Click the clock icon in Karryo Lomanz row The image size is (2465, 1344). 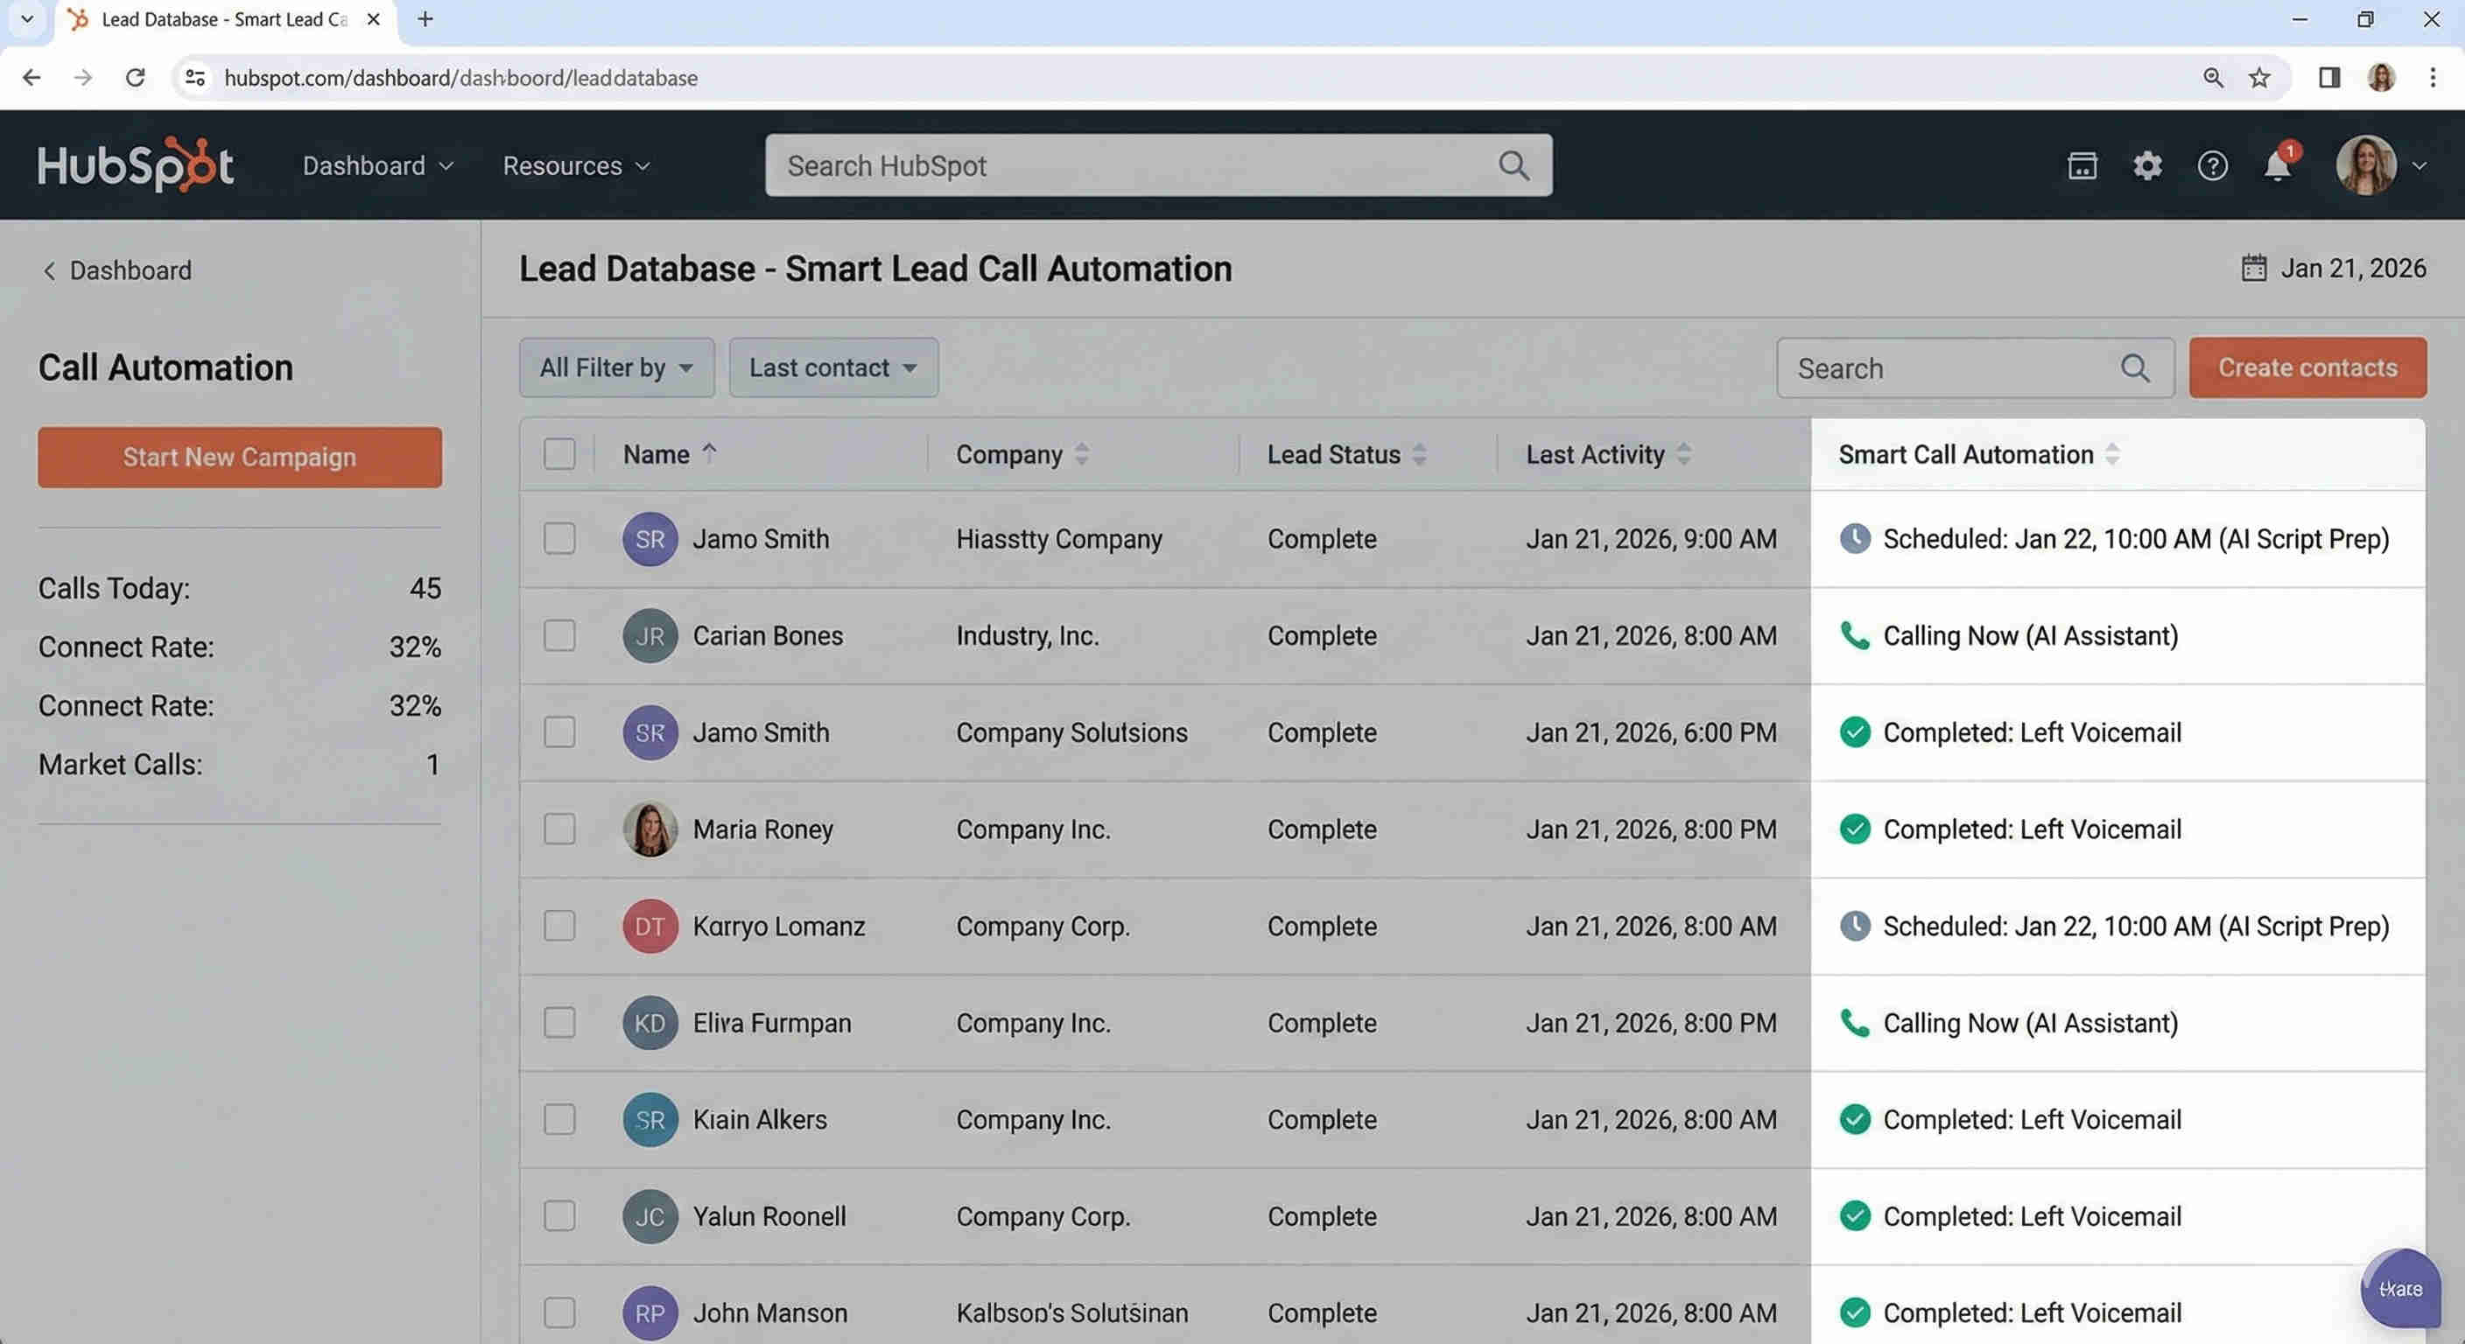pyautogui.click(x=1855, y=926)
